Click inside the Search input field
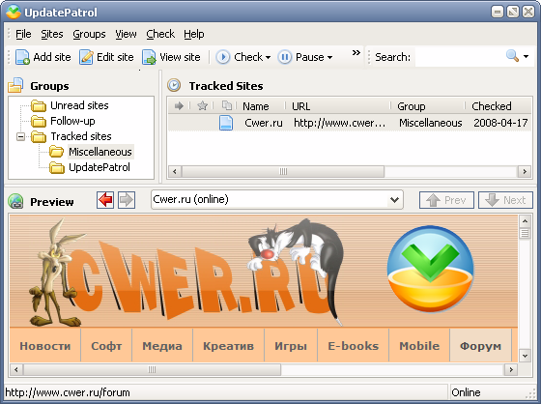The image size is (541, 404). pos(460,57)
